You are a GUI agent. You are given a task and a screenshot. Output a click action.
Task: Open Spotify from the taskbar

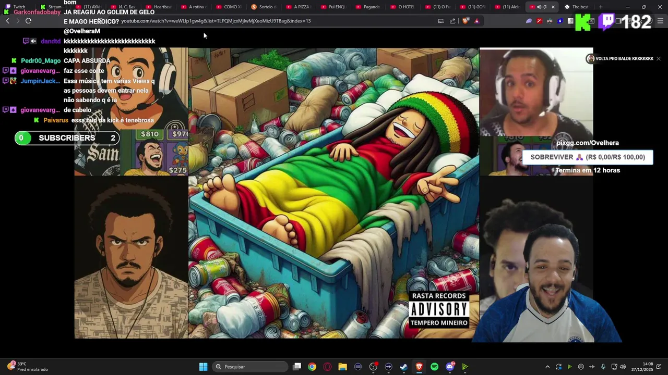tap(434, 367)
